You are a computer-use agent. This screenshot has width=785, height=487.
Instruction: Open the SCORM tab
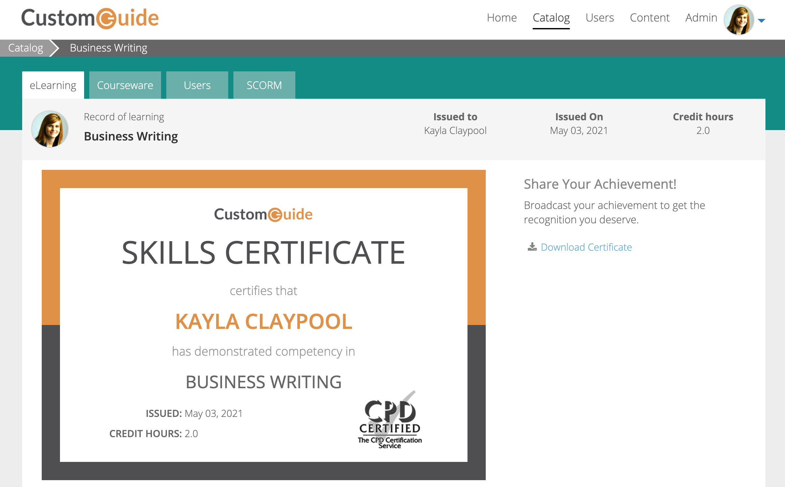264,85
